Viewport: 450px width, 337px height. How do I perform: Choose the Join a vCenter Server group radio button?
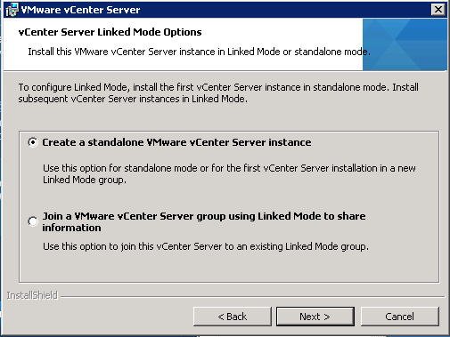click(x=33, y=221)
